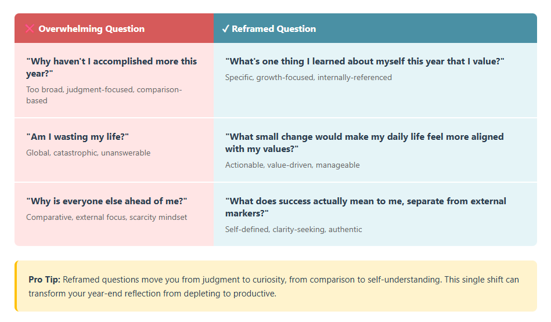
Task: Click "Why is everyone else ahead" question
Action: tap(106, 201)
